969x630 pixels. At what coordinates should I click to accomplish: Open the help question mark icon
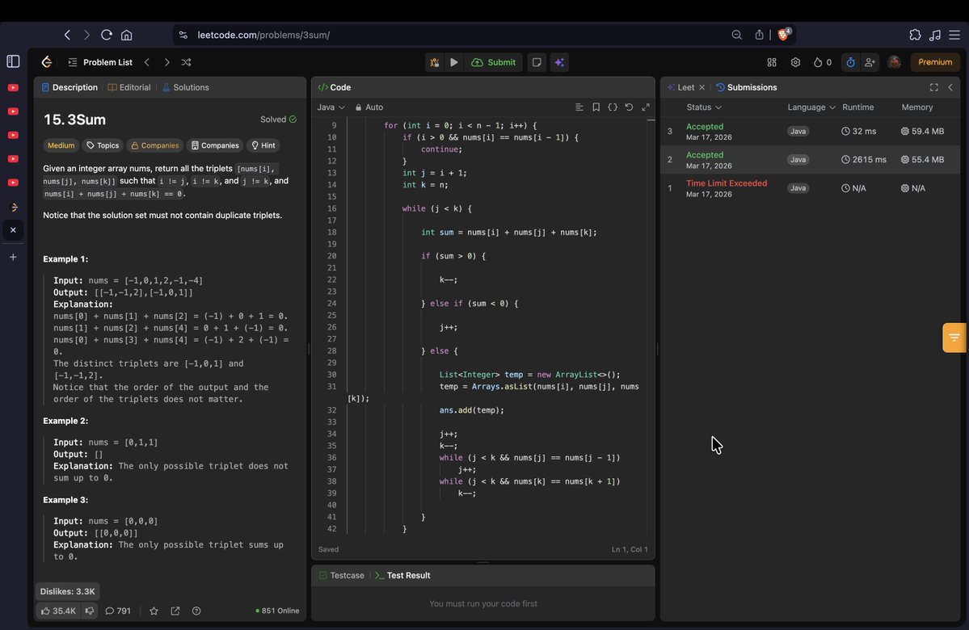(196, 611)
